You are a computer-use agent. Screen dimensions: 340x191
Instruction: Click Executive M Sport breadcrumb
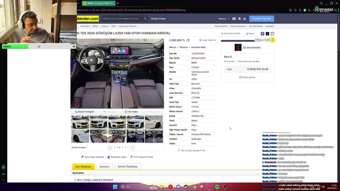click(x=128, y=26)
